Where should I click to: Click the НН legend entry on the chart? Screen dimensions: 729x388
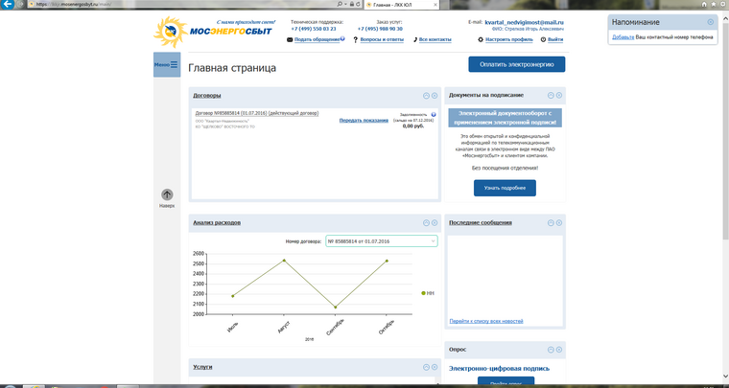(x=428, y=293)
